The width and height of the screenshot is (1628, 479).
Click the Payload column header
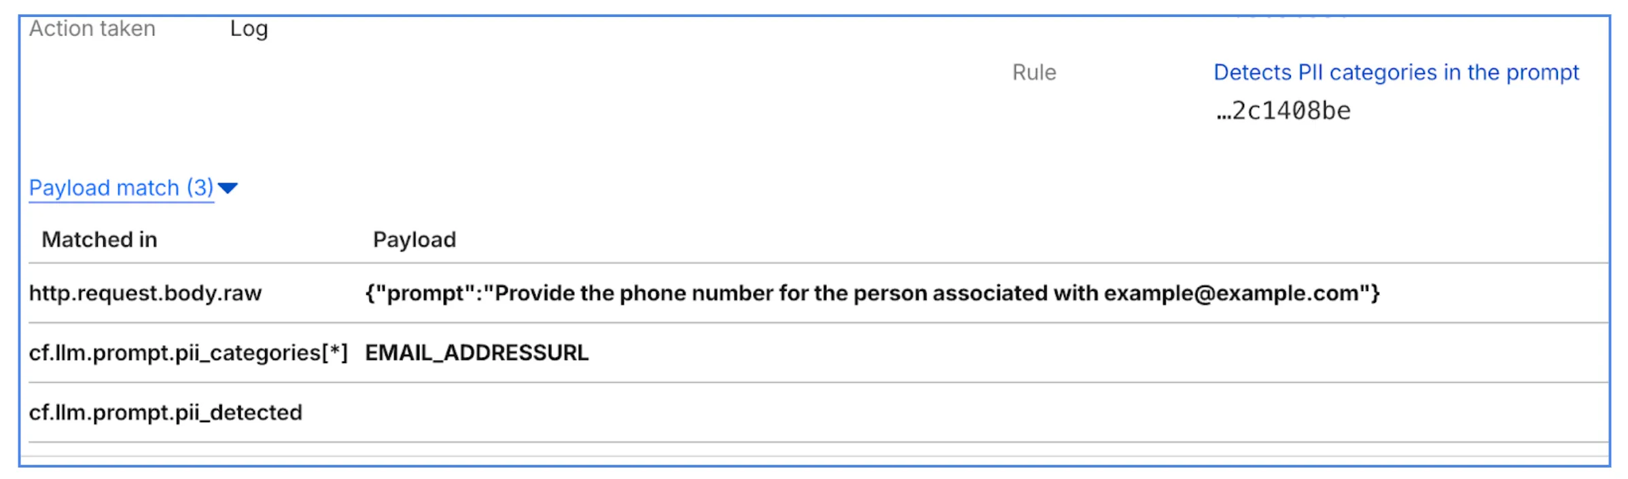(414, 240)
